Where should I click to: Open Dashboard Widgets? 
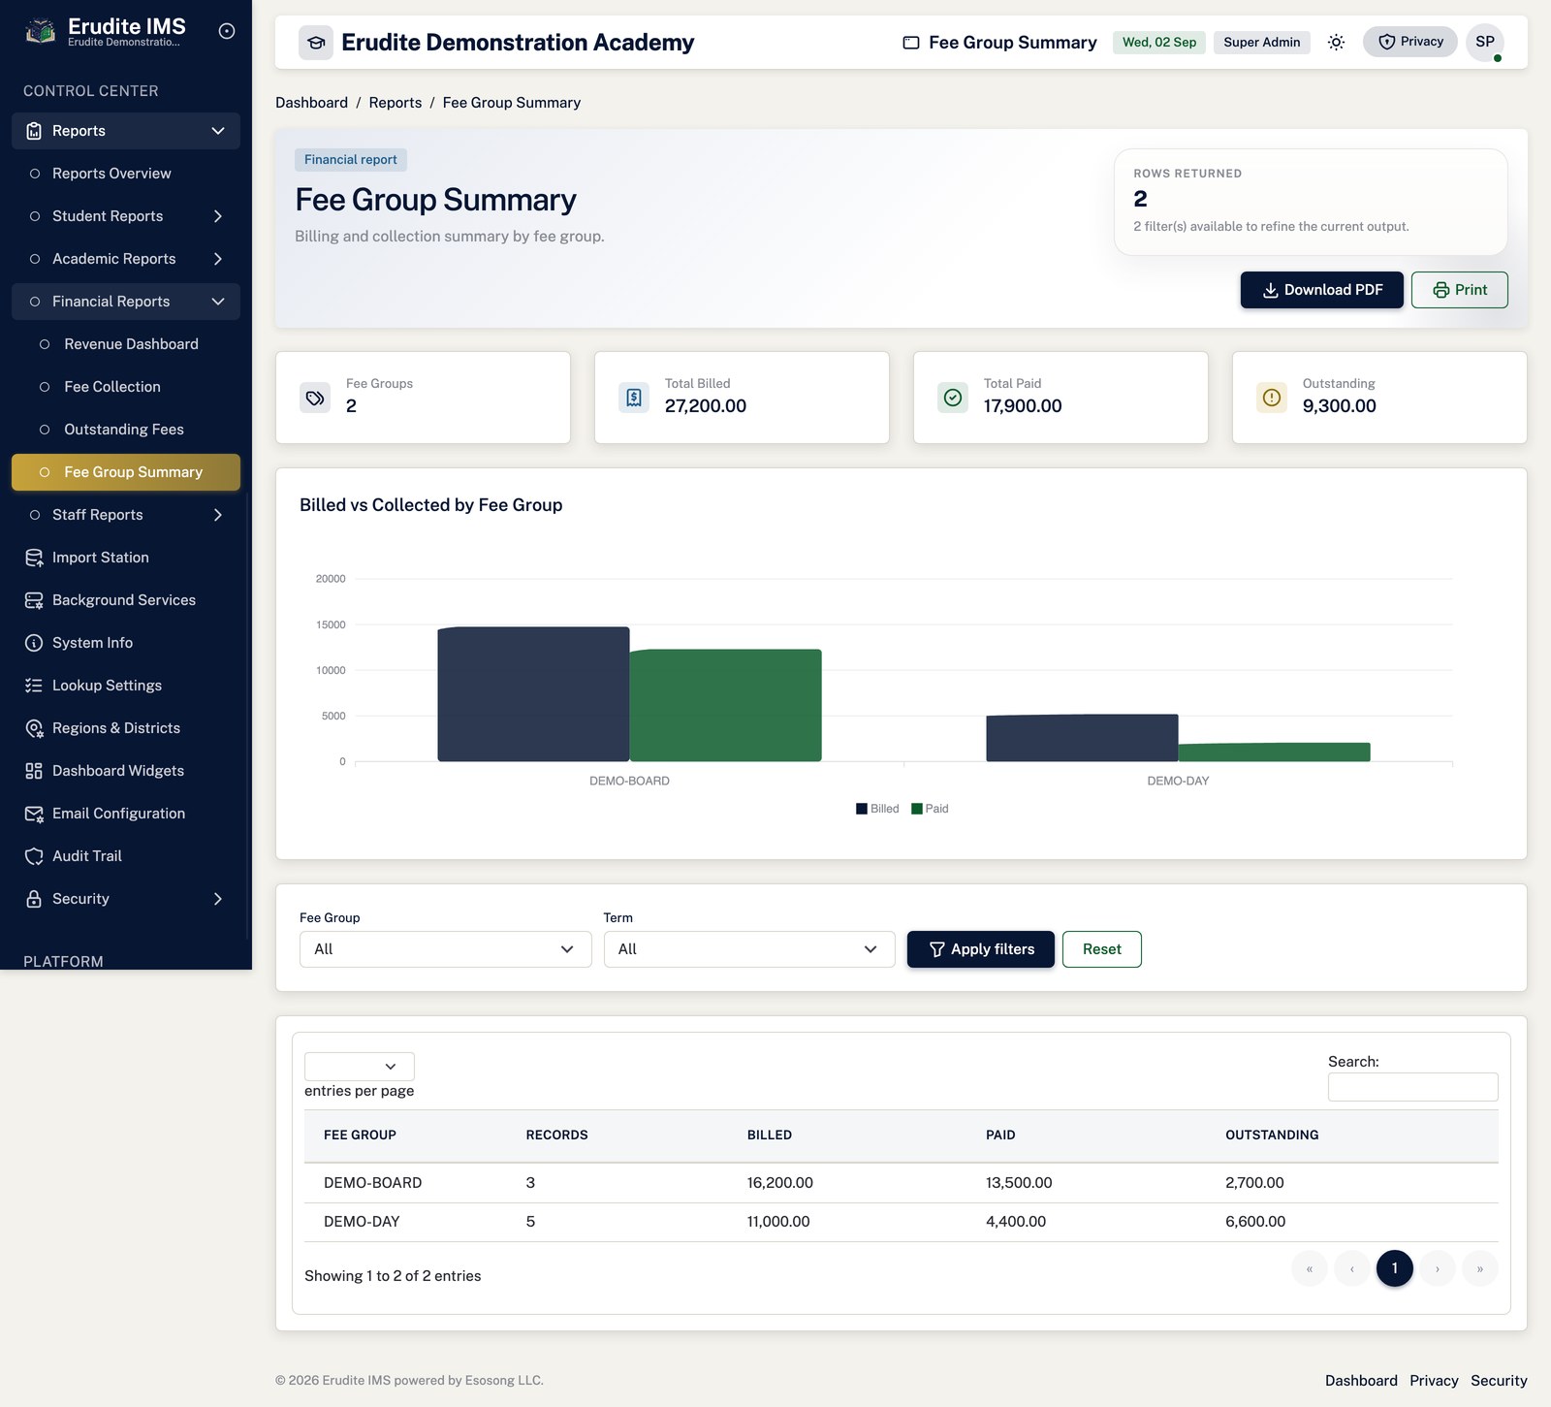[x=126, y=771]
